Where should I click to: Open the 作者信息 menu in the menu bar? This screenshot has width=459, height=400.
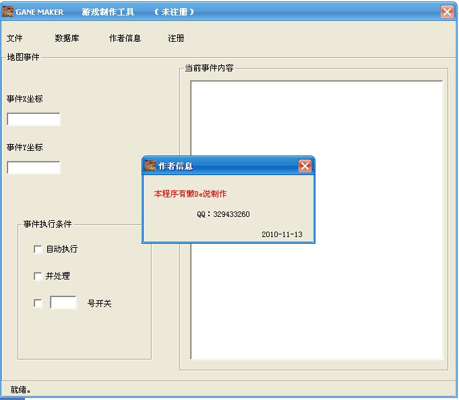click(x=125, y=38)
